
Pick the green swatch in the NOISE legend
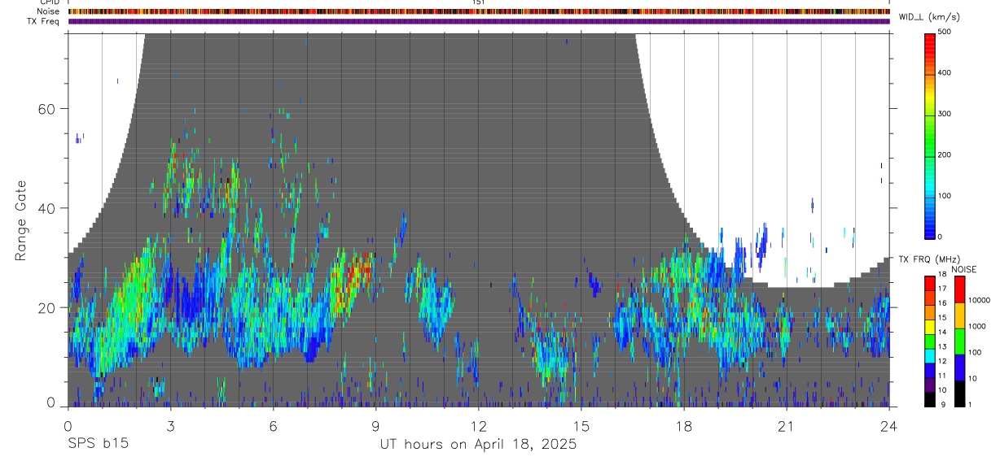[959, 341]
